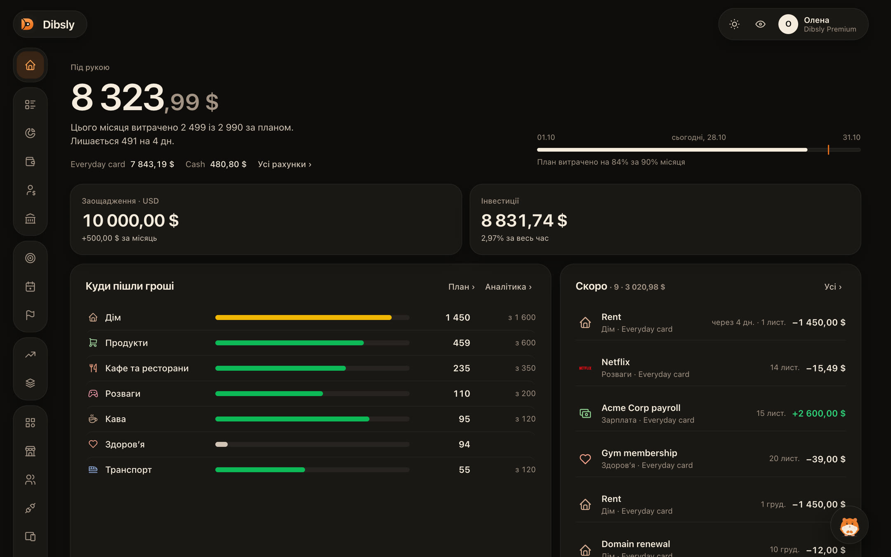
Task: Open the wallet accounts sidebar icon
Action: coord(30,162)
